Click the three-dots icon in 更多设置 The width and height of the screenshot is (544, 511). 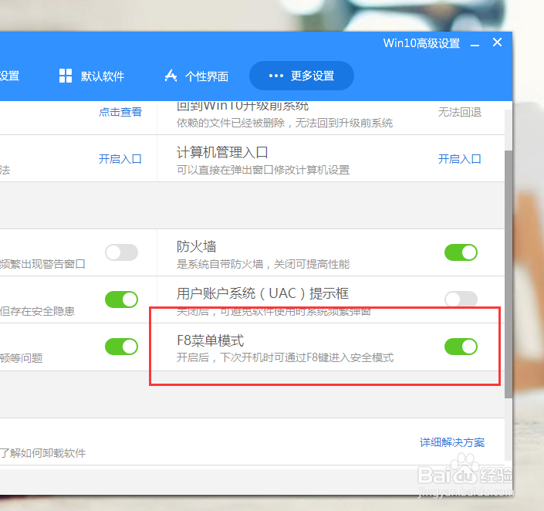276,76
